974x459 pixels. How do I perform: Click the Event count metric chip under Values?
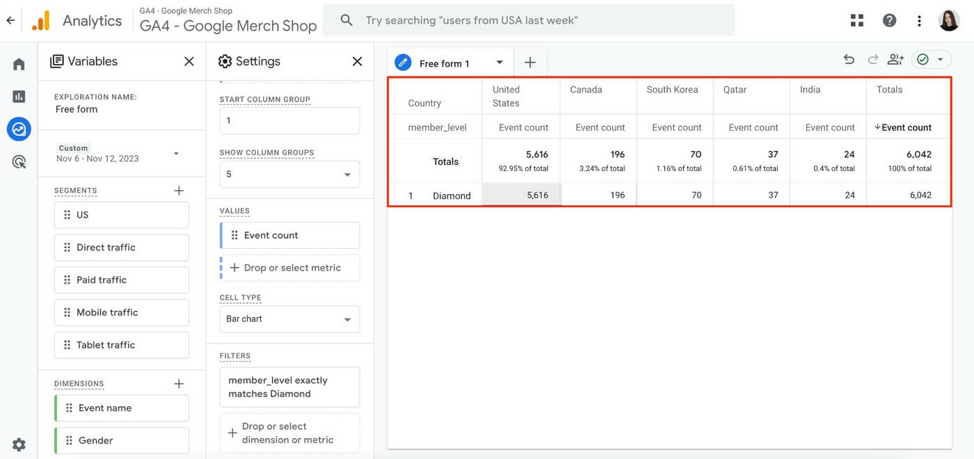(x=289, y=235)
